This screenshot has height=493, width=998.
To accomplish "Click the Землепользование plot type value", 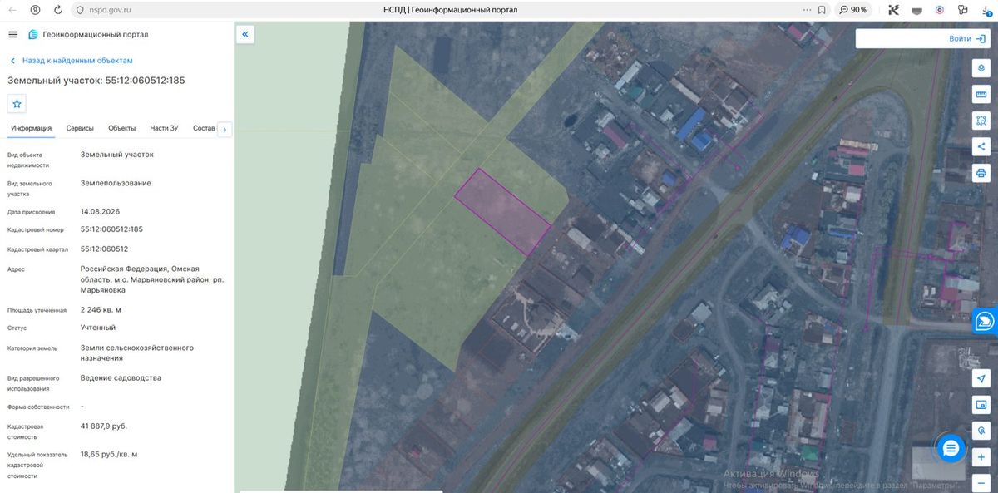I will coord(116,183).
